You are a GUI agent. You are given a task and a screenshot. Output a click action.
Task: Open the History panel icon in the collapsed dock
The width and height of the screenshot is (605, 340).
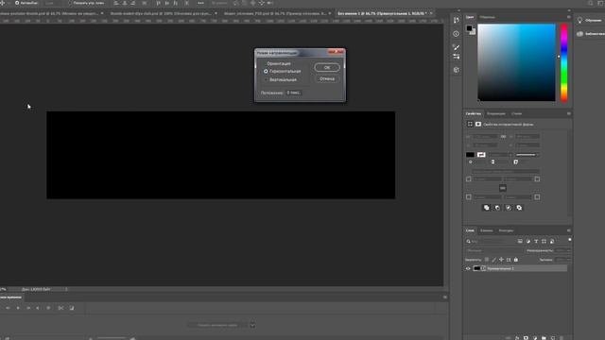457,20
